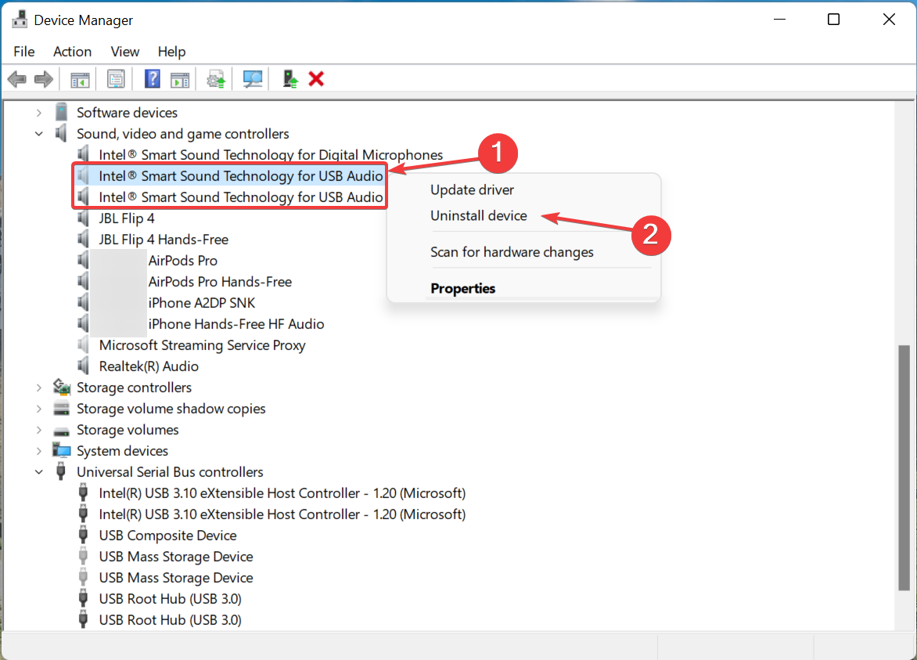
Task: Click the Show/Hide Action Pane icon
Action: [180, 79]
